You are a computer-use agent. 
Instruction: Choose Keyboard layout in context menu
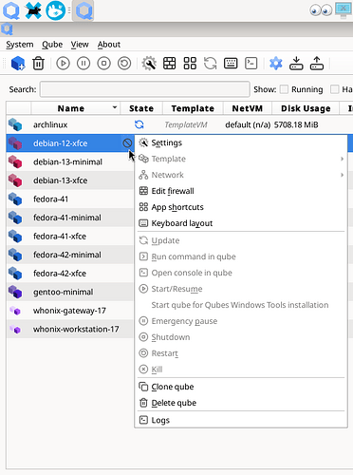coord(241,223)
